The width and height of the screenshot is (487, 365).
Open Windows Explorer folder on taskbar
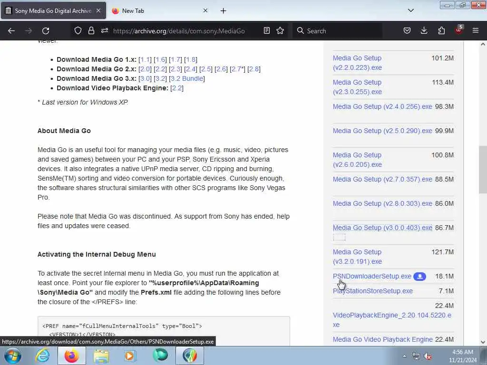[x=101, y=355]
